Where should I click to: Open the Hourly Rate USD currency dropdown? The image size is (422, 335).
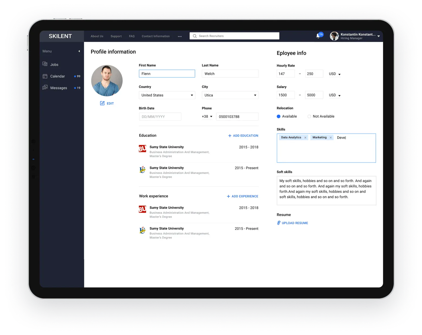335,74
